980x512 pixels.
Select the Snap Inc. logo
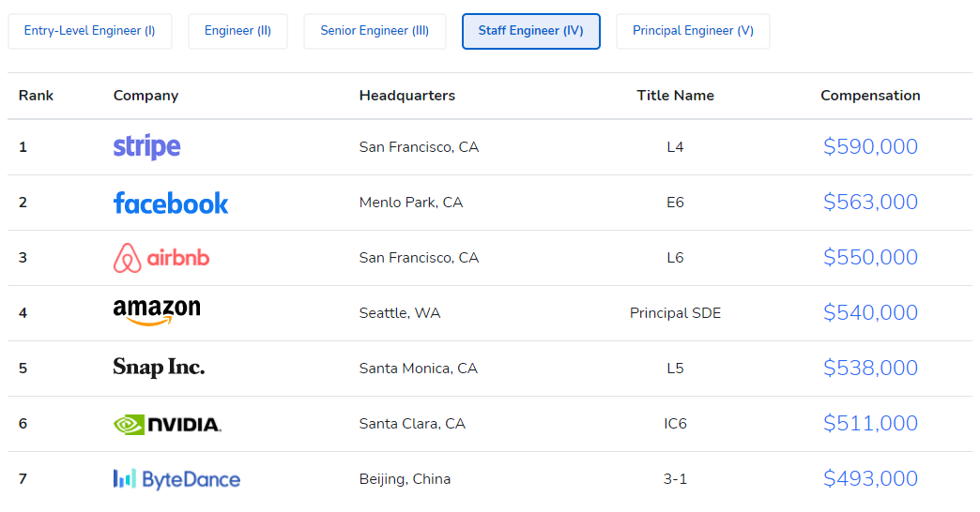pyautogui.click(x=159, y=368)
